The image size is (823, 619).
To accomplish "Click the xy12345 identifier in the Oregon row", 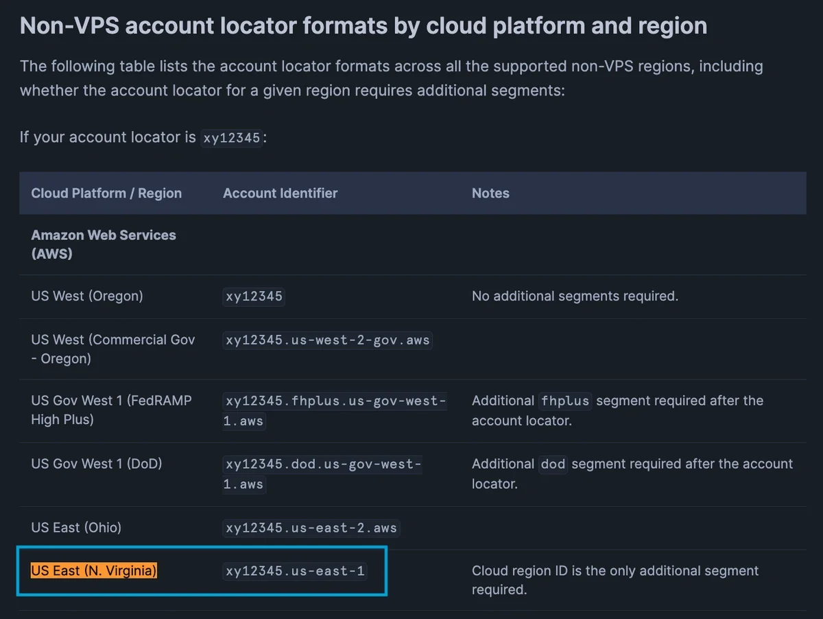I will coord(254,297).
